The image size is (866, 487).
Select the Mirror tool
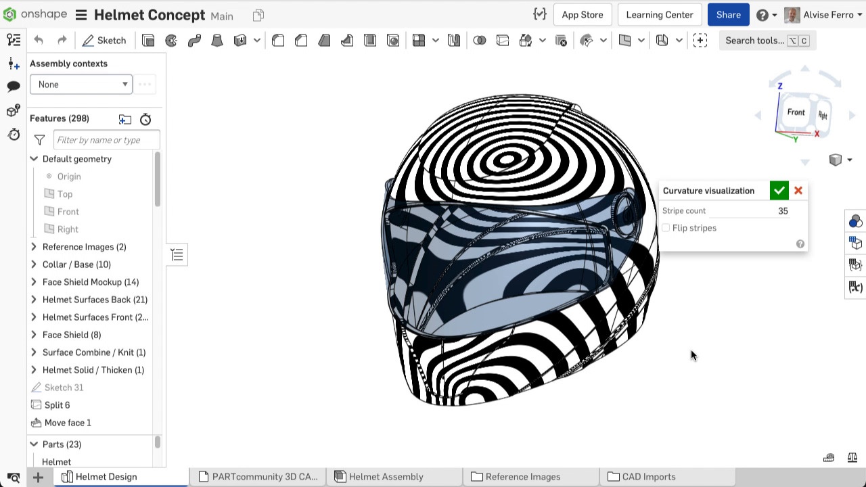click(454, 41)
